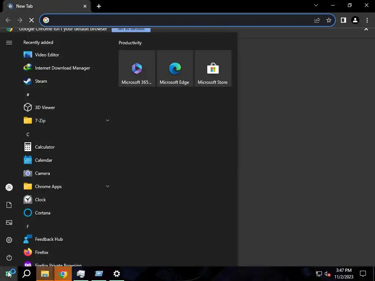Close the New Tab tab

point(85,6)
